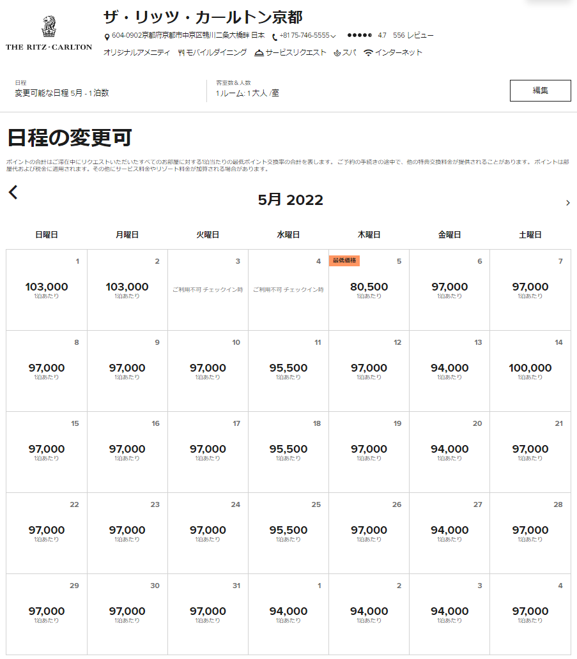Click the 編集 button
The height and width of the screenshot is (659, 577).
click(540, 91)
